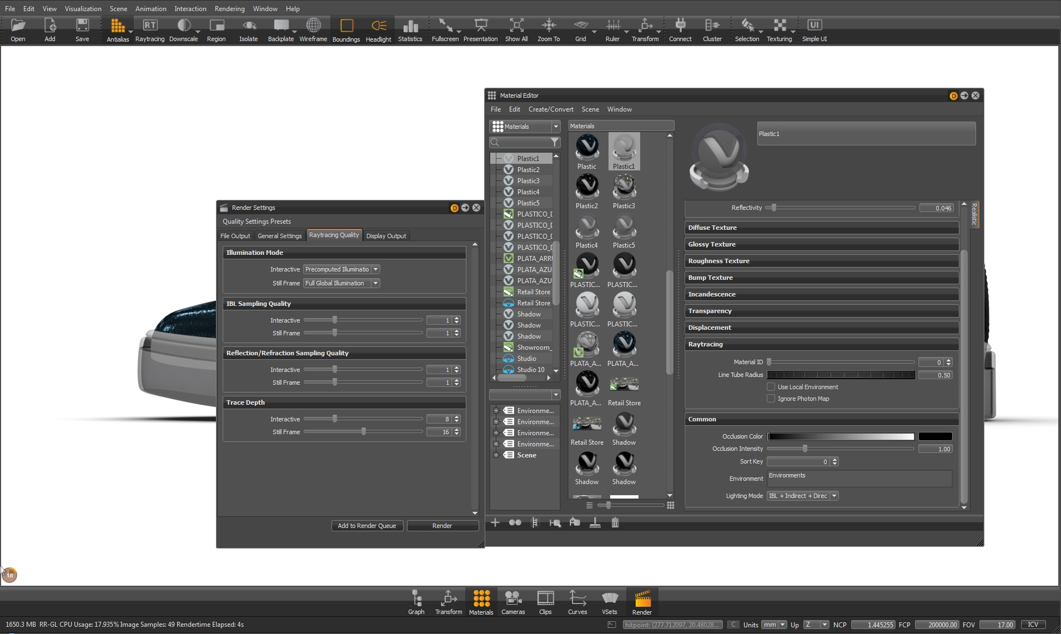Select Plastic3 material thumbnail

point(624,192)
